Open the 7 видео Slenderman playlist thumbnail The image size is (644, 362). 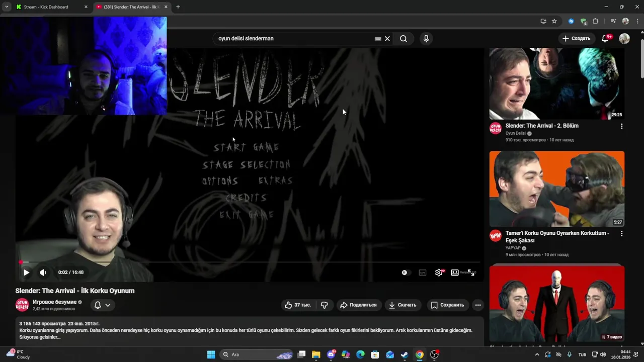point(557,304)
